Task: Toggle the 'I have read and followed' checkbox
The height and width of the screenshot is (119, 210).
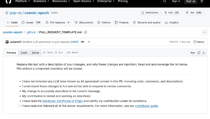Action: (x=19, y=106)
